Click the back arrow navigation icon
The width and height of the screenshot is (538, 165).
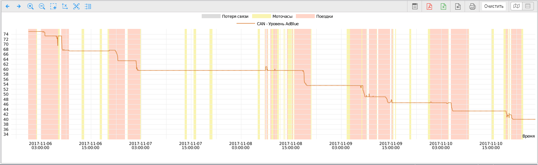coord(7,6)
